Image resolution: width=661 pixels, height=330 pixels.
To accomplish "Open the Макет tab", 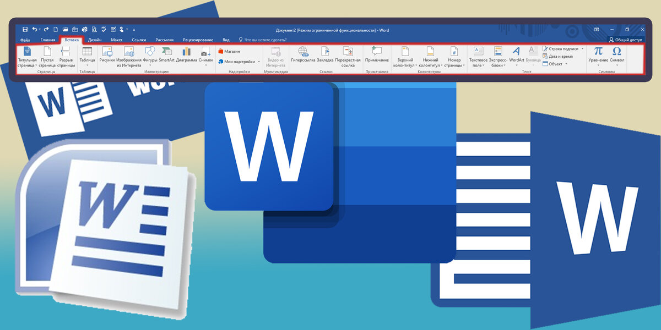I will (116, 40).
